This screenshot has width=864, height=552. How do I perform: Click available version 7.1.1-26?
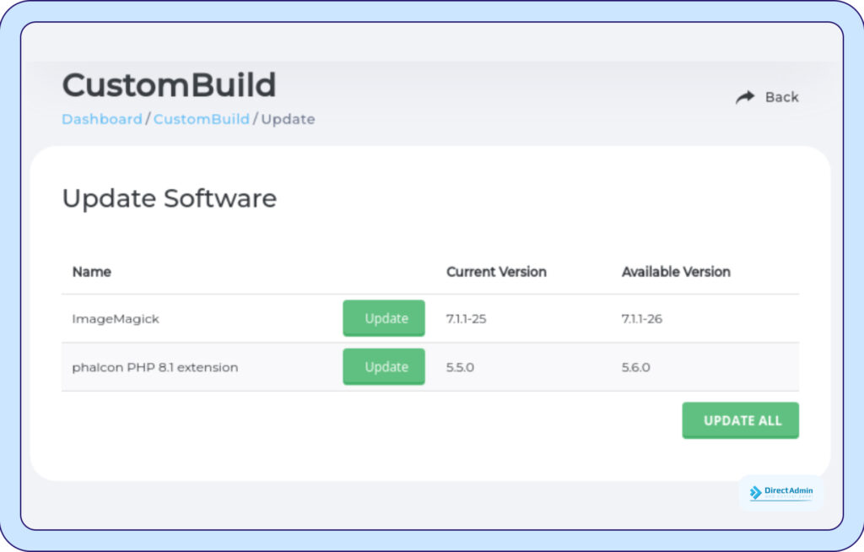(642, 319)
